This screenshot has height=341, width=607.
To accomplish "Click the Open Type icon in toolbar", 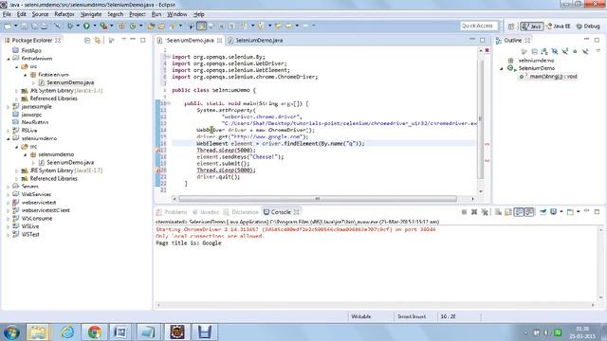I will tap(151, 26).
